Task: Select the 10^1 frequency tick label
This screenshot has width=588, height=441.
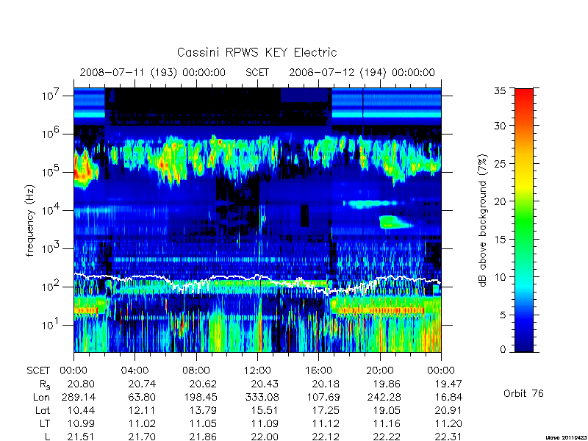Action: (x=52, y=324)
